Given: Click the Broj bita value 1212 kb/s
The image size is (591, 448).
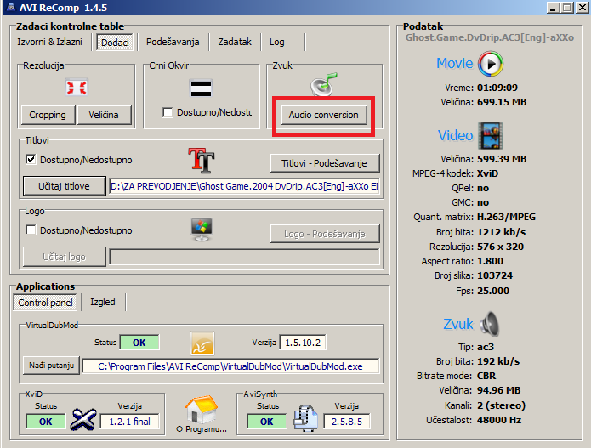Looking at the screenshot, I should coord(502,232).
